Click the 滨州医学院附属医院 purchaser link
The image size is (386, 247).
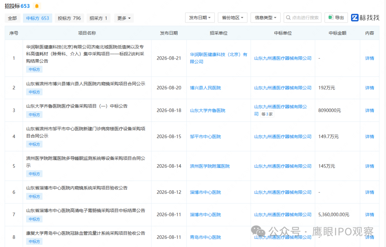pos(210,166)
